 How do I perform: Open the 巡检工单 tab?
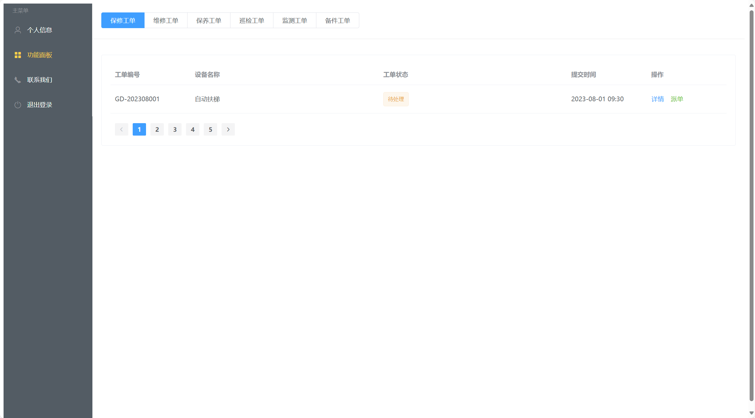251,20
